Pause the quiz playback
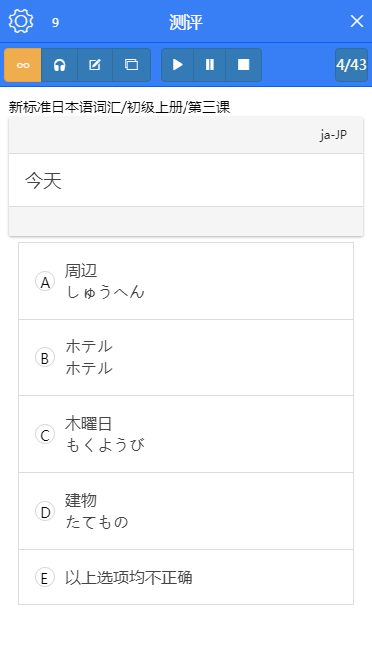The height and width of the screenshot is (662, 372). [x=210, y=65]
